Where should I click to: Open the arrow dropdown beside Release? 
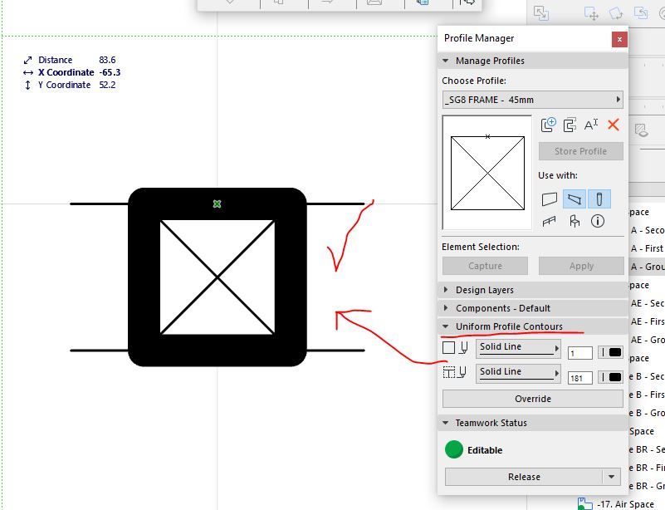click(x=611, y=477)
